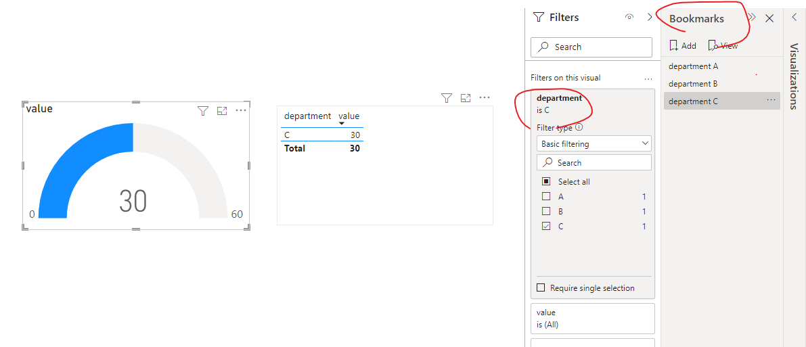Open options ellipsis for department C bookmark
Image resolution: width=806 pixels, height=347 pixels.
coord(771,100)
